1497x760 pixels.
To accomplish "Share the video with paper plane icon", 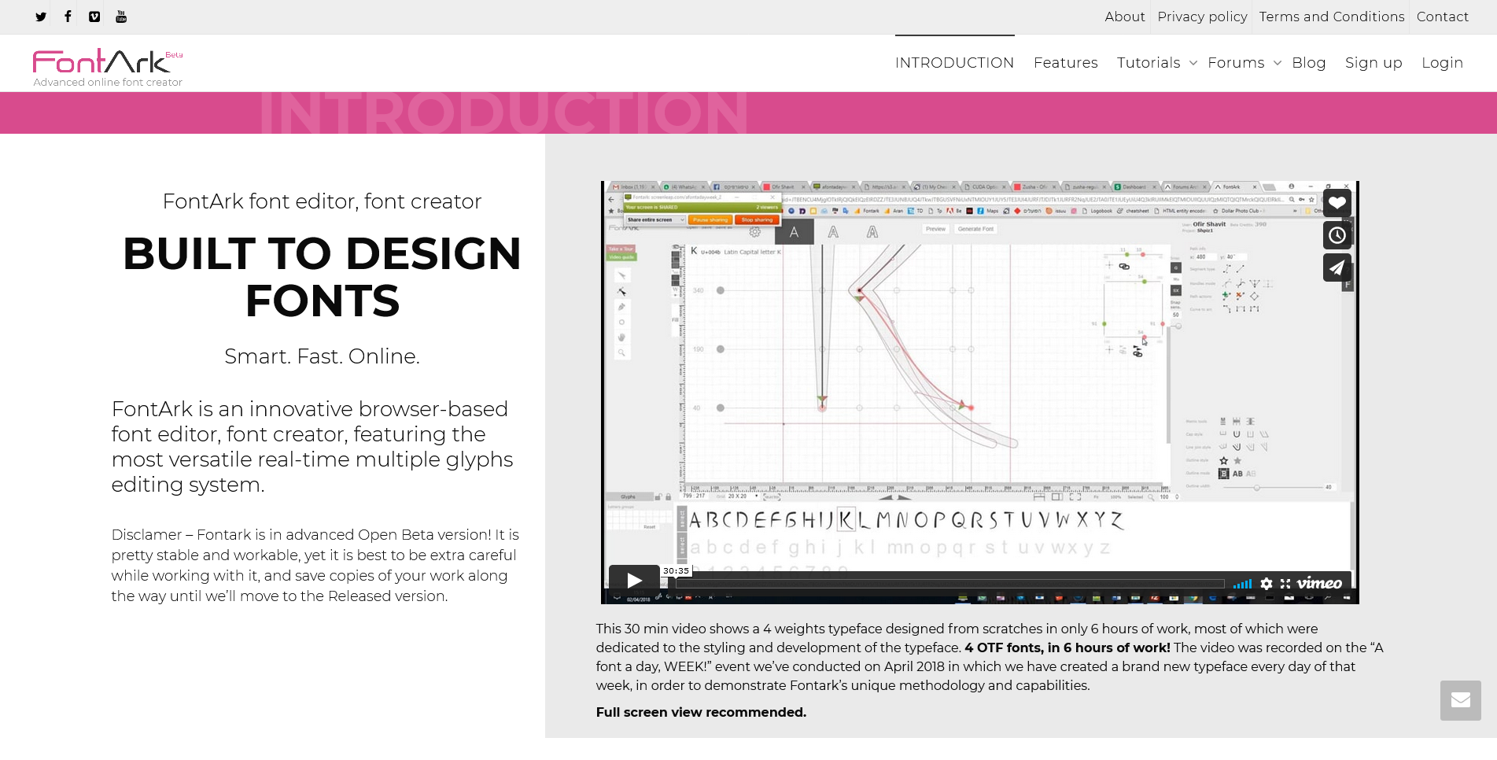I will click(1337, 267).
